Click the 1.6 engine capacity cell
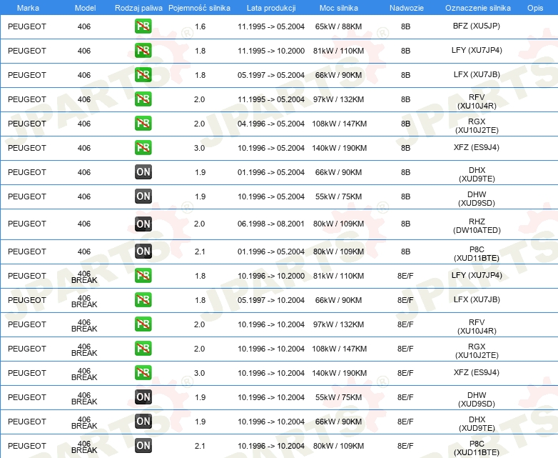 [200, 26]
